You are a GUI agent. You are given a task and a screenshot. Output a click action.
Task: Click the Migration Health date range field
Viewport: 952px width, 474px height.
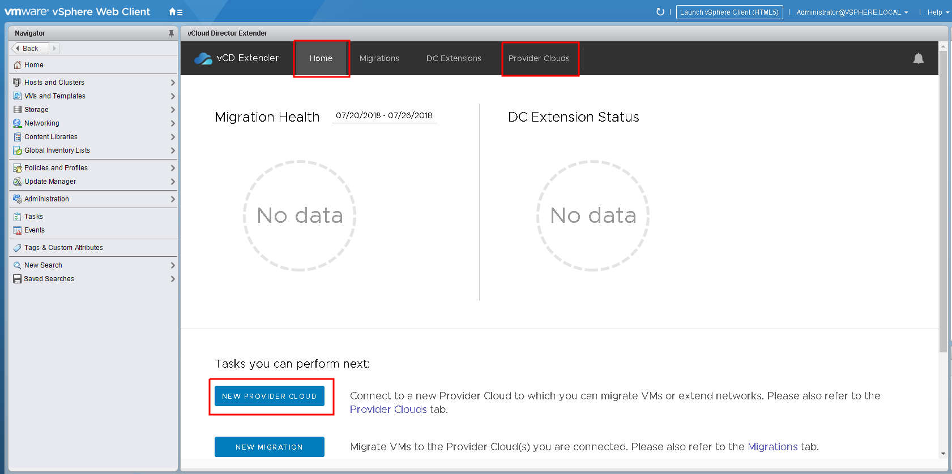point(385,115)
